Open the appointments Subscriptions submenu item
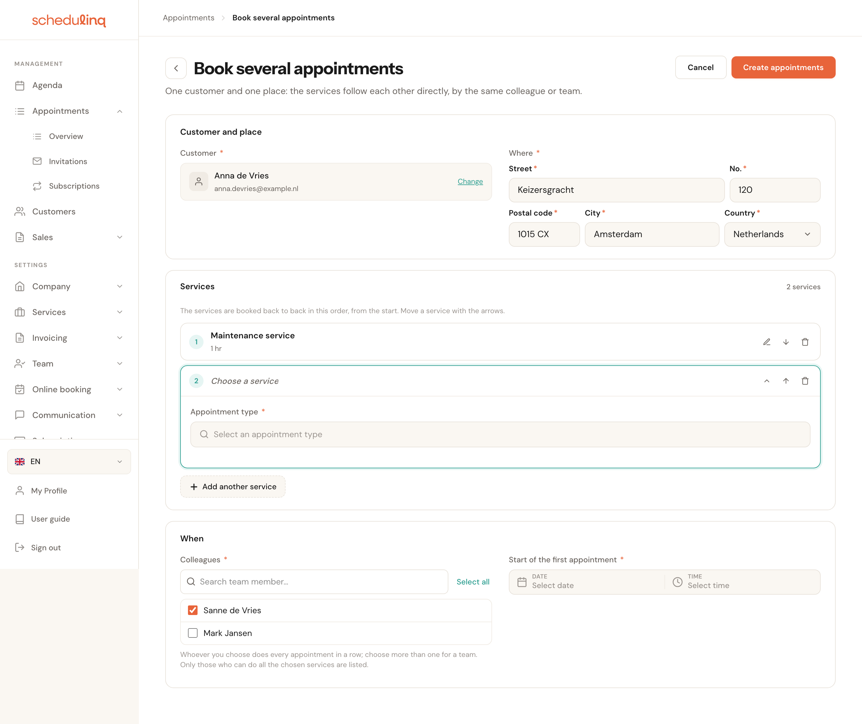 pos(74,186)
